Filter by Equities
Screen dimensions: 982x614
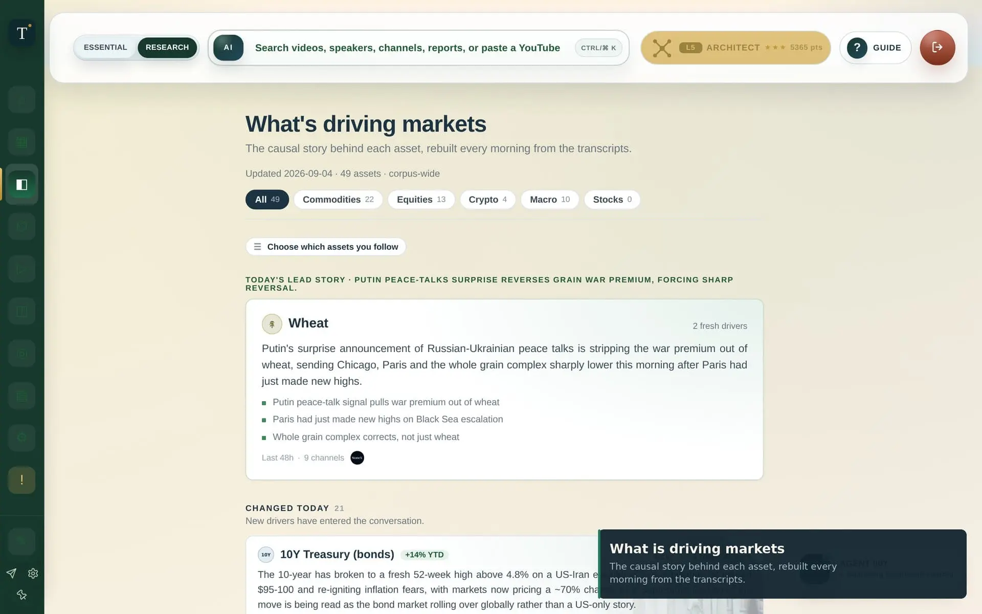(x=421, y=200)
